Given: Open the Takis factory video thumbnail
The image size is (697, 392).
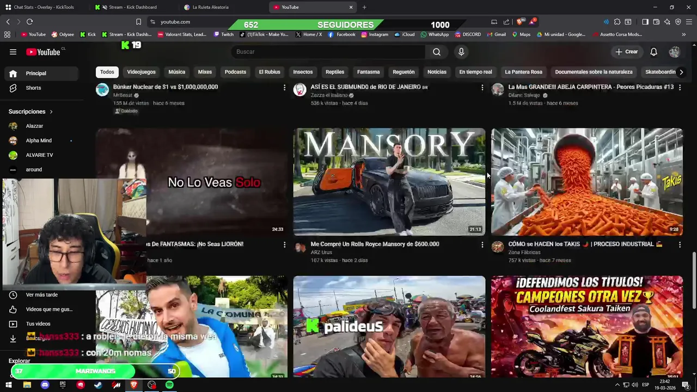Looking at the screenshot, I should [x=586, y=182].
